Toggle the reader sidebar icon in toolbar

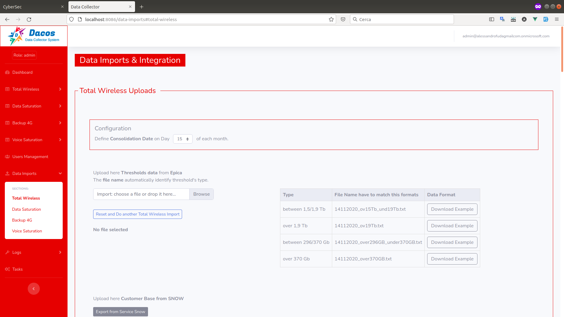point(492,19)
